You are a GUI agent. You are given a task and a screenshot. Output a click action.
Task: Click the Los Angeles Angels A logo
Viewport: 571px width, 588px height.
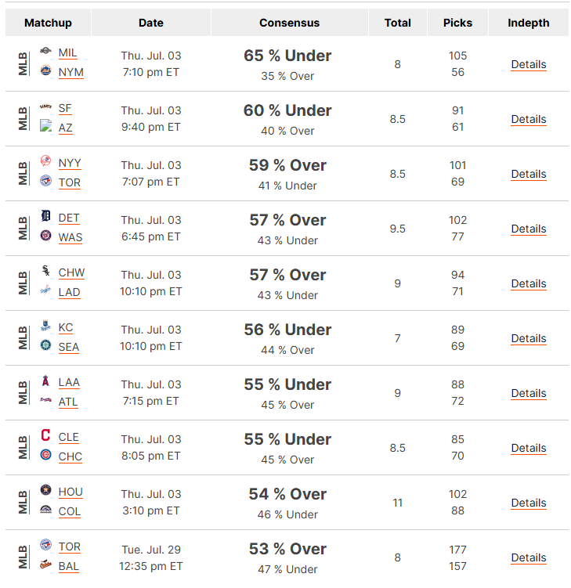[45, 381]
